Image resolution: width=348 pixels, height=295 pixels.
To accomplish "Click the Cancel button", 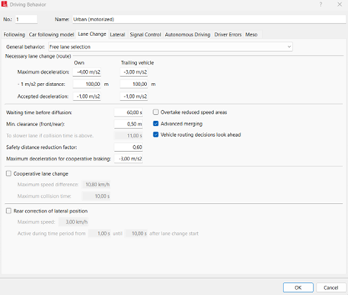I will pyautogui.click(x=331, y=287).
